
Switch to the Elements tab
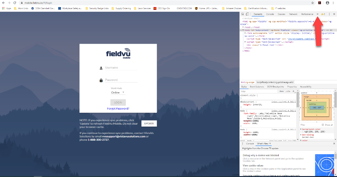click(x=258, y=14)
